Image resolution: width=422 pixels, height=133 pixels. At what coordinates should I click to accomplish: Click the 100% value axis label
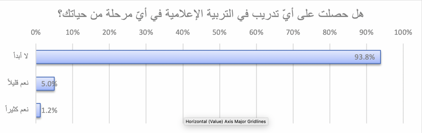point(403,33)
